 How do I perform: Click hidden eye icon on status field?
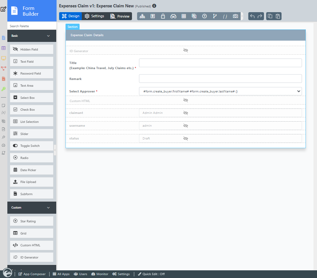[186, 139]
